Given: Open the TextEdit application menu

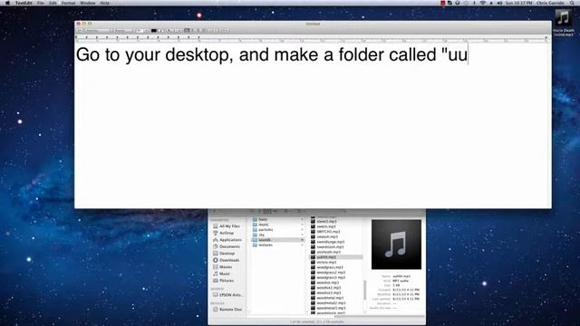Looking at the screenshot, I should [24, 3].
